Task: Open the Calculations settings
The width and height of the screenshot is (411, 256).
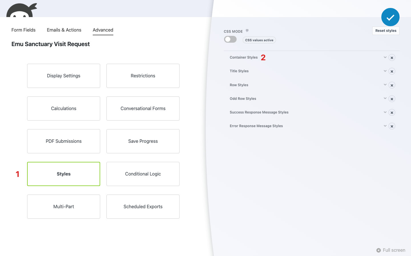Action: pos(64,108)
